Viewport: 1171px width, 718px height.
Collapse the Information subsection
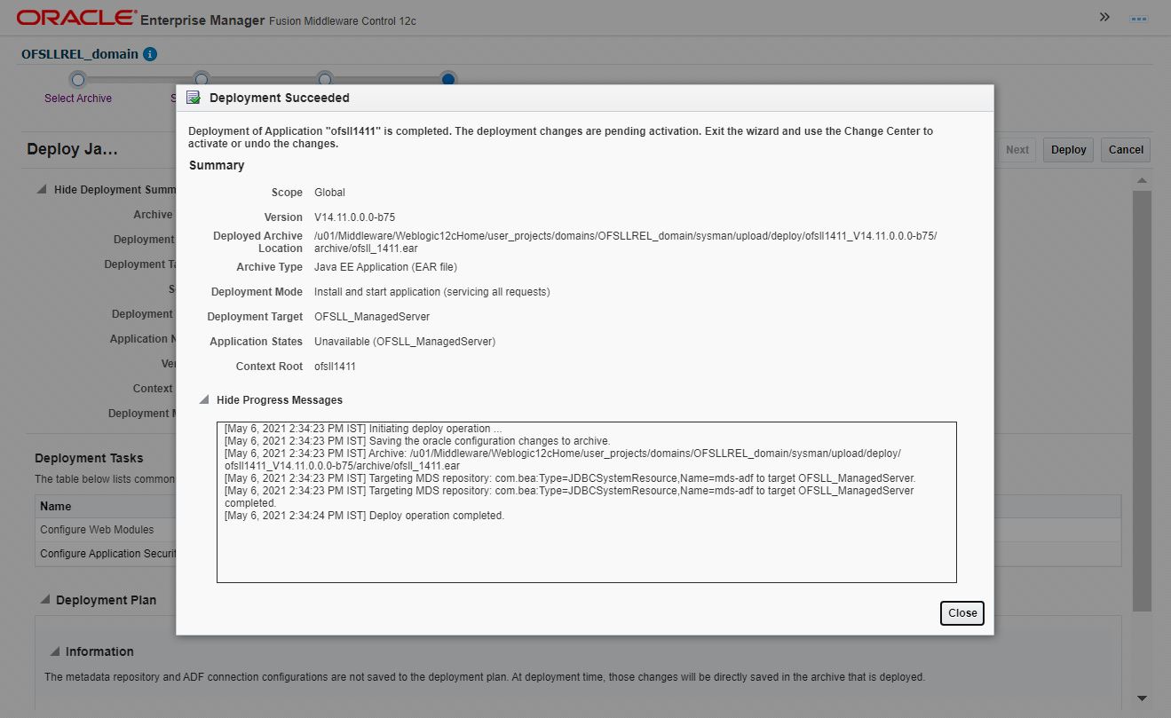pyautogui.click(x=54, y=651)
